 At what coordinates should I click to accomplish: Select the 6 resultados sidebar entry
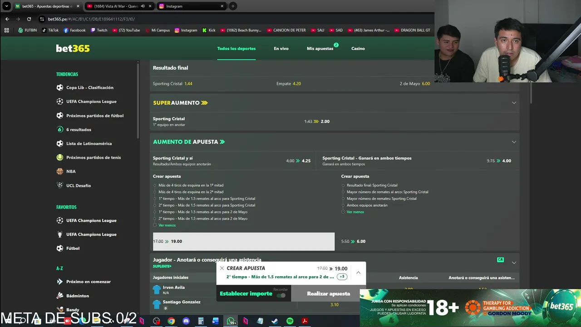74,130
